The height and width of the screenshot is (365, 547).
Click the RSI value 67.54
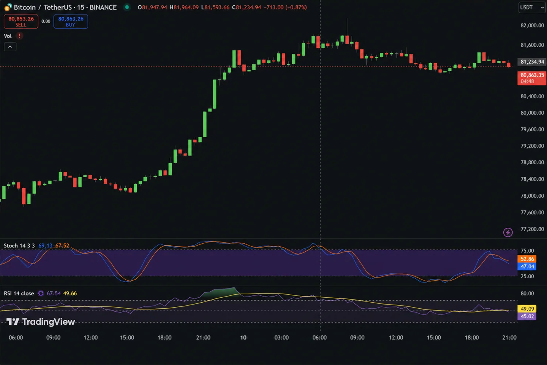54,294
